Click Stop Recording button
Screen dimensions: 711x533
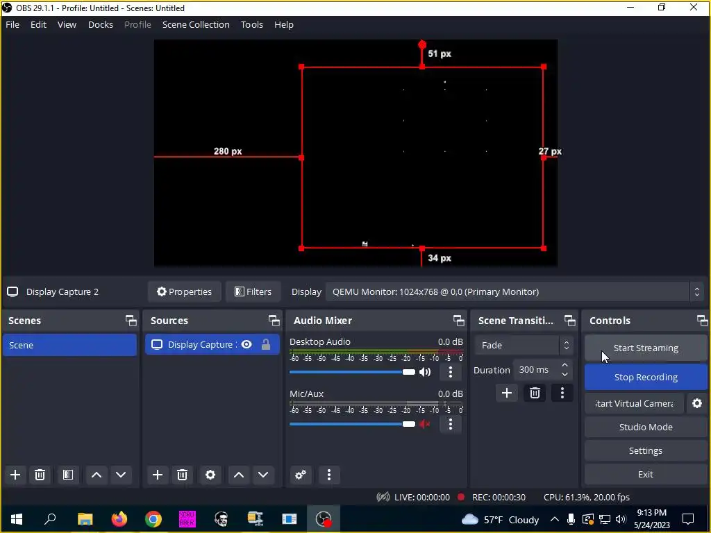[x=646, y=377]
